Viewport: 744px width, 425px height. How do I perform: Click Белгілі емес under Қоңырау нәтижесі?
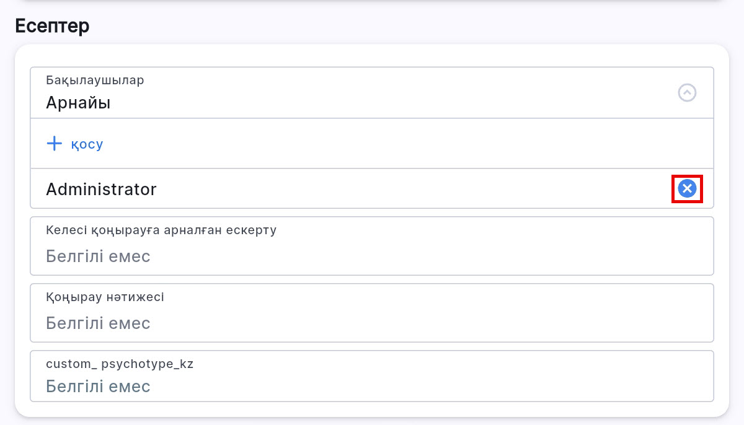98,323
